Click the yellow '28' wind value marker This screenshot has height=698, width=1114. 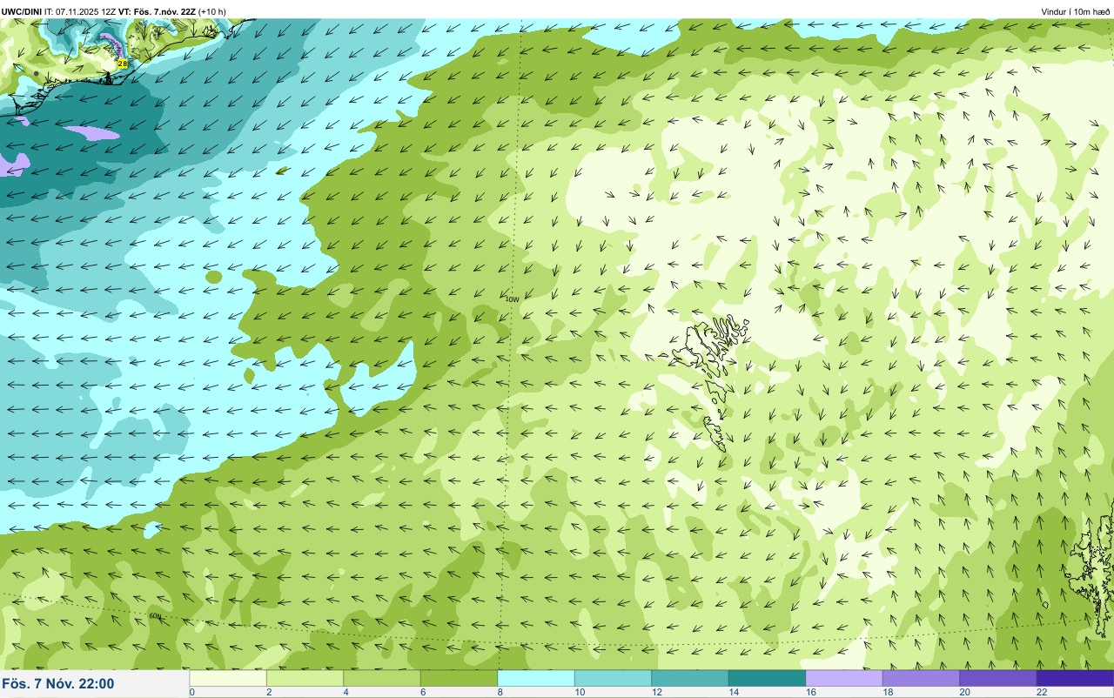click(x=123, y=64)
